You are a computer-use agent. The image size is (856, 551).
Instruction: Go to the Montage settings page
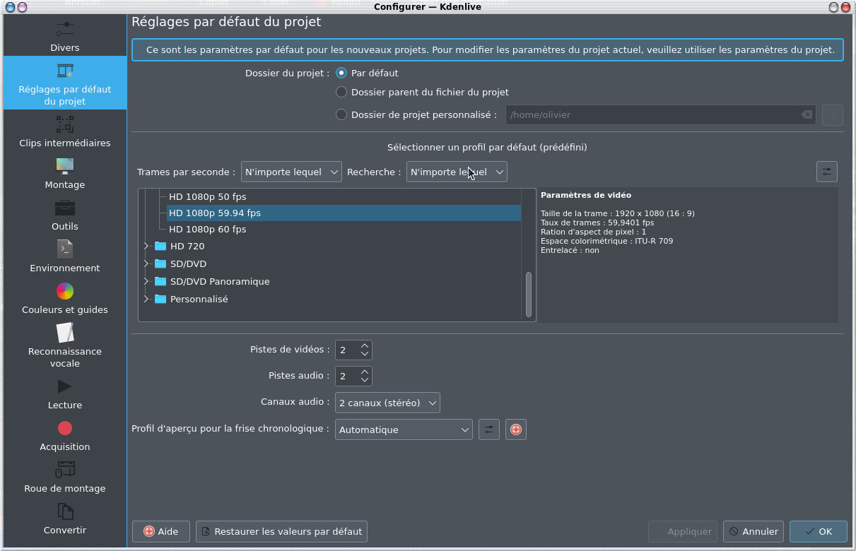pos(65,174)
